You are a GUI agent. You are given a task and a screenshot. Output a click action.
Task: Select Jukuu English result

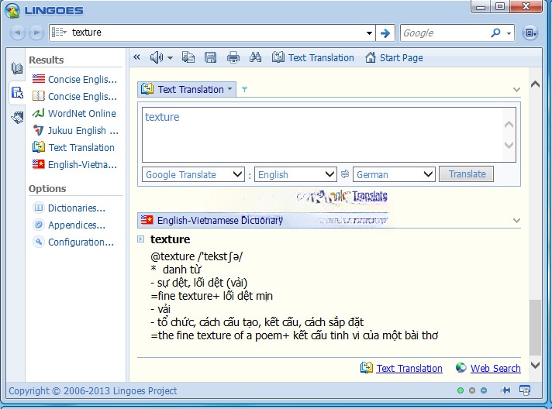[x=75, y=130]
